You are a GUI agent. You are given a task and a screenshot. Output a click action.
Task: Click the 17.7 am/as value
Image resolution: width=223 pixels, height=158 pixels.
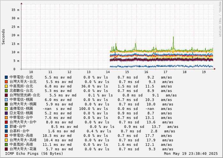coord(150,136)
